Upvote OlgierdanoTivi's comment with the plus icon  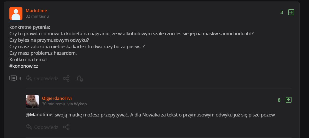click(x=288, y=100)
